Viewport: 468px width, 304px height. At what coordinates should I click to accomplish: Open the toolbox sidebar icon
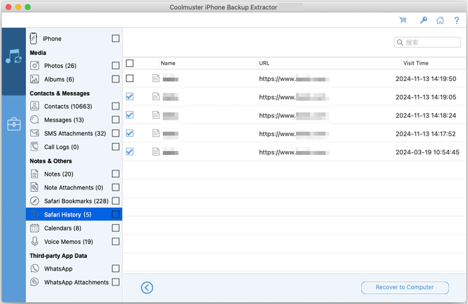(x=14, y=124)
